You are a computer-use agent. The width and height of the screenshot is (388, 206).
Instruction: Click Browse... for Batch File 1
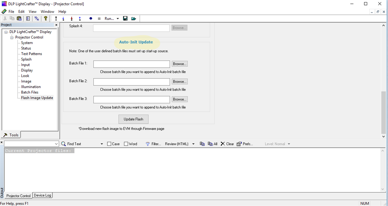coord(179,64)
